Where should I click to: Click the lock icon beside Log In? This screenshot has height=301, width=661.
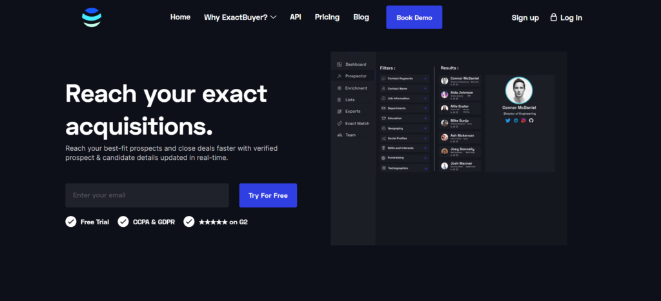553,17
